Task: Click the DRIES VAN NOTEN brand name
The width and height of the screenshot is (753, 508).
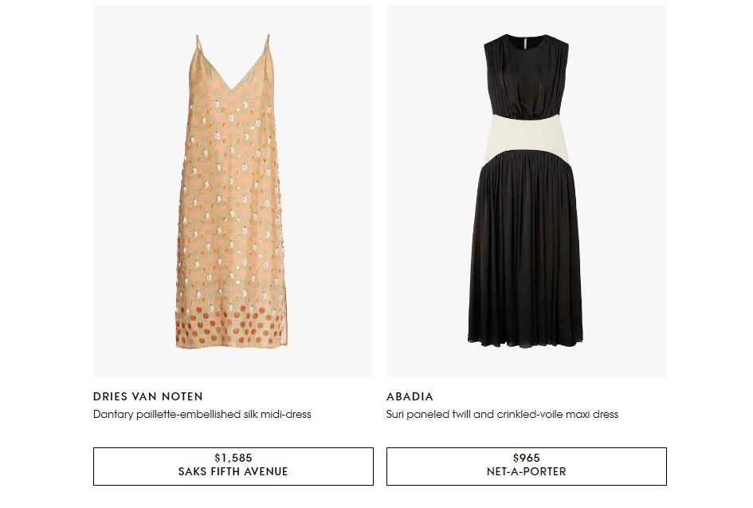Action: 148,396
